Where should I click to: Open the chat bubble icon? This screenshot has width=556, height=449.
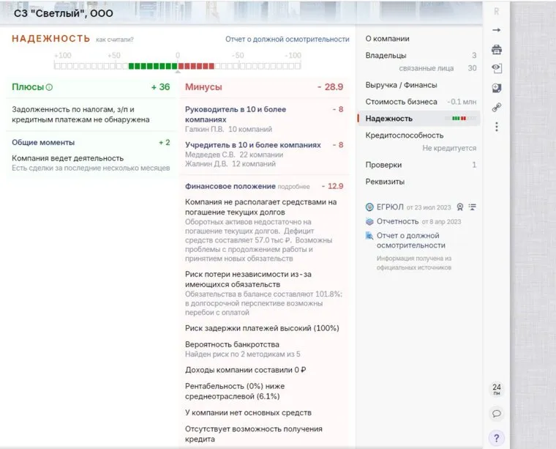click(x=497, y=414)
